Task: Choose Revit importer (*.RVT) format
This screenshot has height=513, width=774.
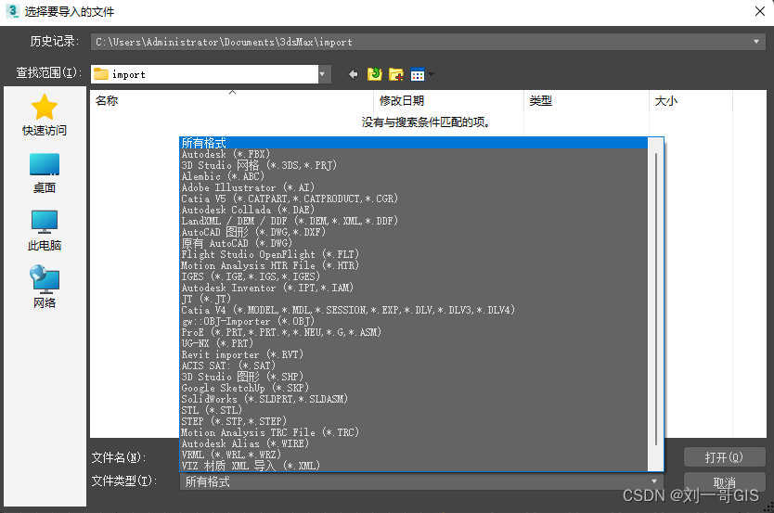Action: [x=414, y=354]
